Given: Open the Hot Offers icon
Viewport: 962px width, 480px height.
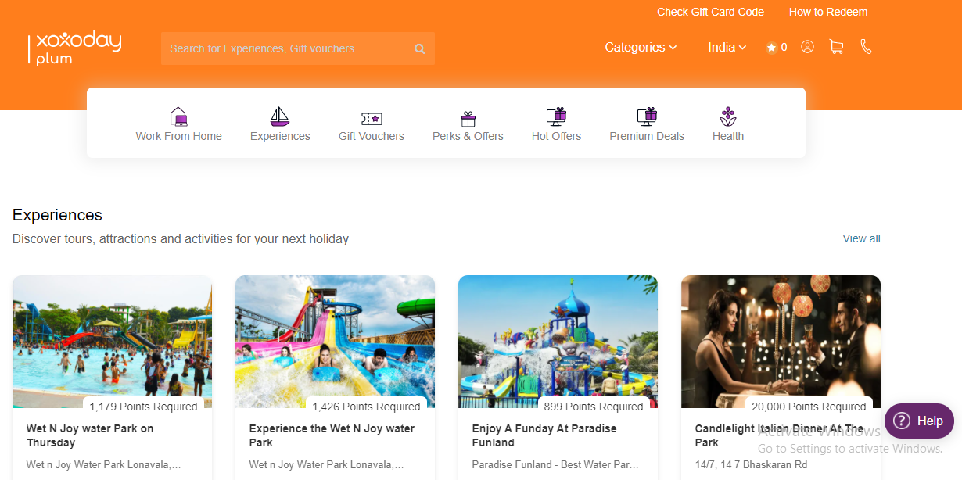Looking at the screenshot, I should coord(556,116).
